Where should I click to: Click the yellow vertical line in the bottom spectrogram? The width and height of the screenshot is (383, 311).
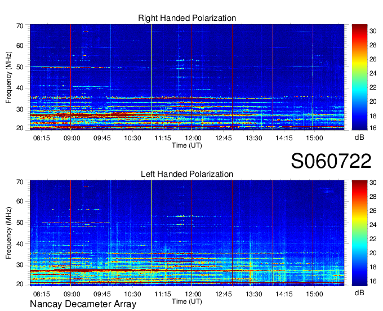(151, 233)
